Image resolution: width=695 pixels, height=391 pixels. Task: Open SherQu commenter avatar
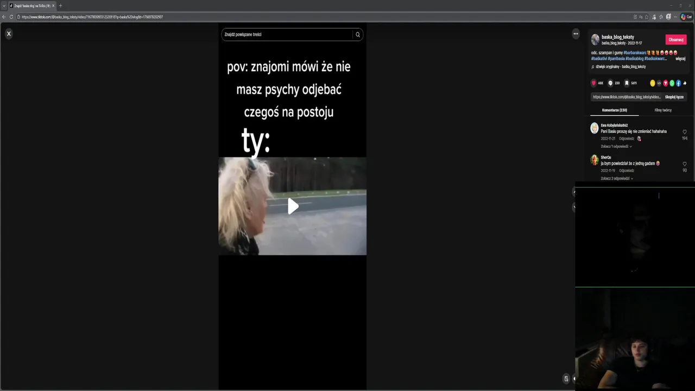(x=595, y=160)
